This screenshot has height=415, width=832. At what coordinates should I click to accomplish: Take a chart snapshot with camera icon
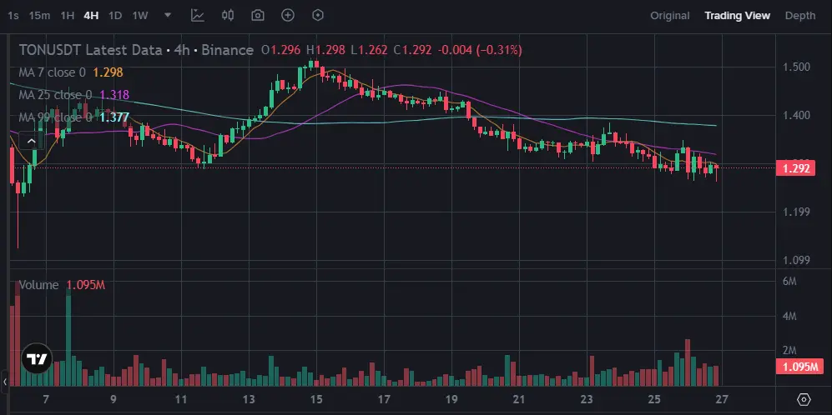point(258,15)
